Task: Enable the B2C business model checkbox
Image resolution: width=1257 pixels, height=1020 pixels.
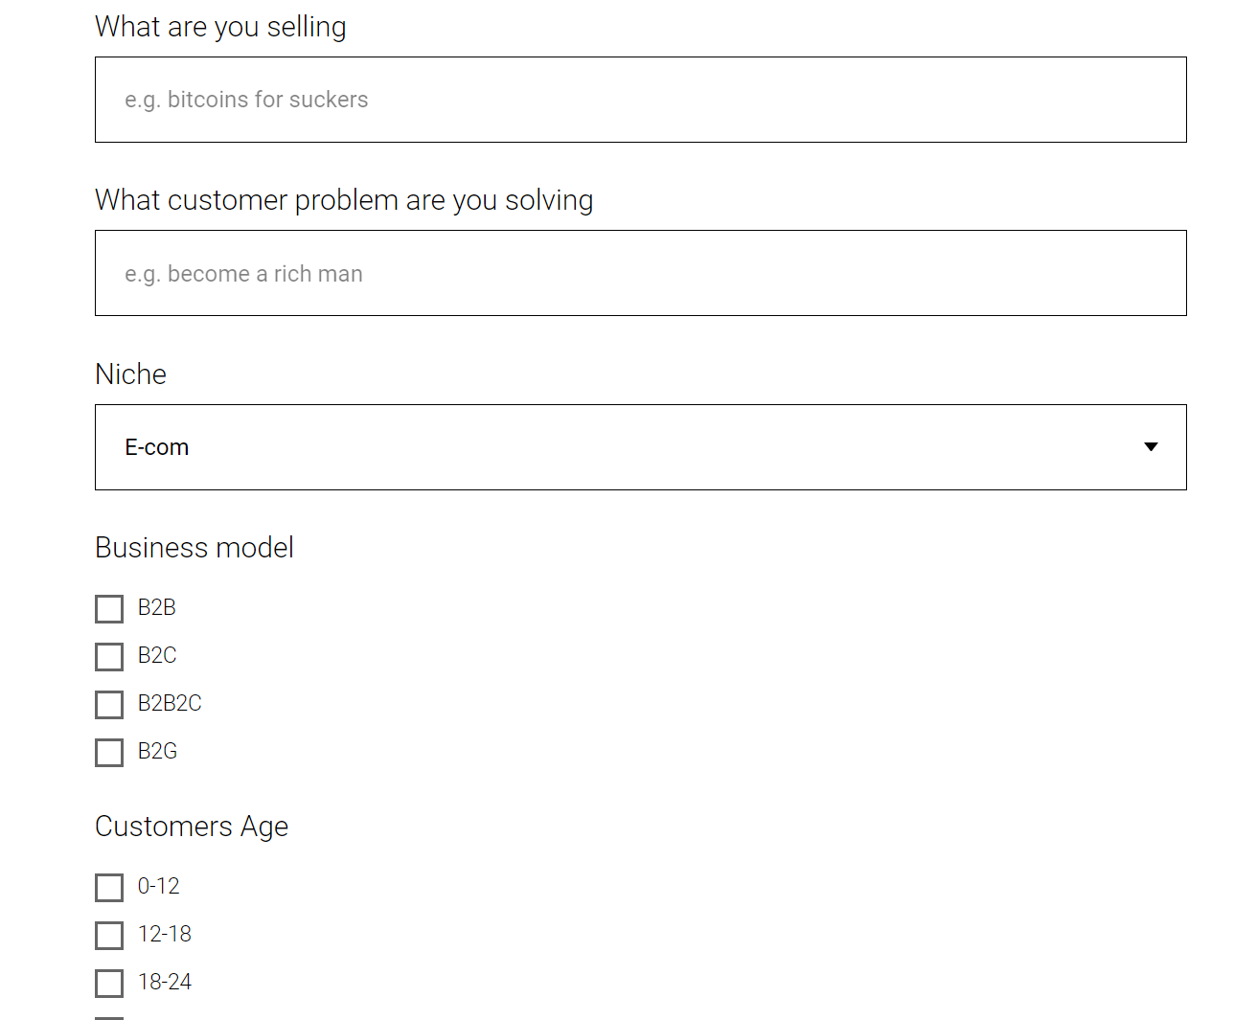Action: (x=109, y=657)
